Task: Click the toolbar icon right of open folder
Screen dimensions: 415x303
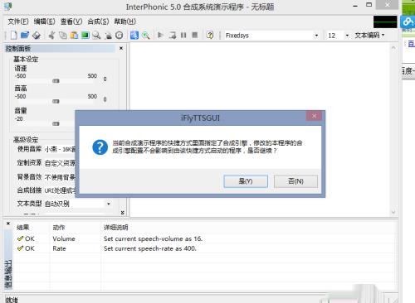Action: [x=37, y=36]
